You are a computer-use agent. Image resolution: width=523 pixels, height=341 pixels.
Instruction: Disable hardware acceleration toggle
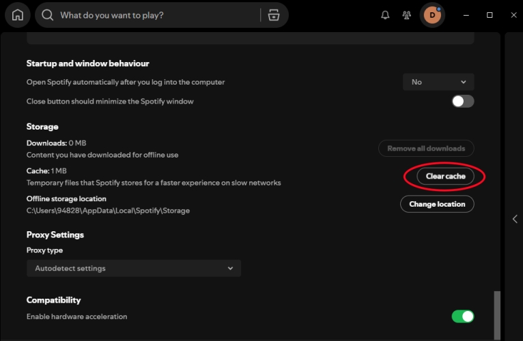[463, 316]
